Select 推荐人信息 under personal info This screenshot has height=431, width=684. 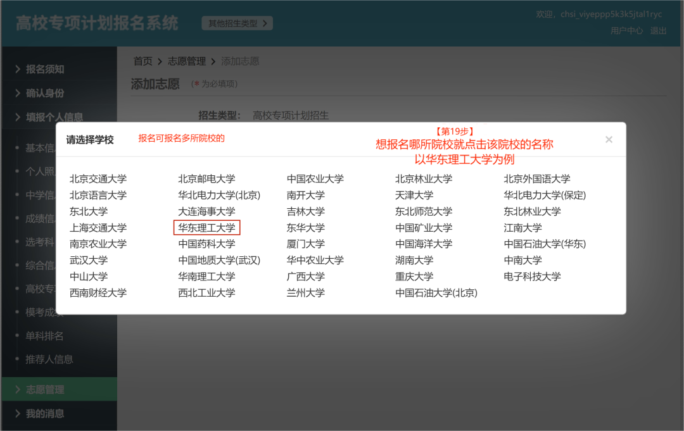pos(51,359)
